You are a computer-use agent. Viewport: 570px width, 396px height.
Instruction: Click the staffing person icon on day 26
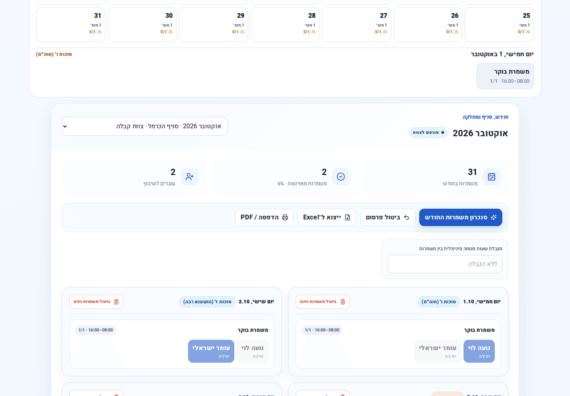tap(456, 32)
